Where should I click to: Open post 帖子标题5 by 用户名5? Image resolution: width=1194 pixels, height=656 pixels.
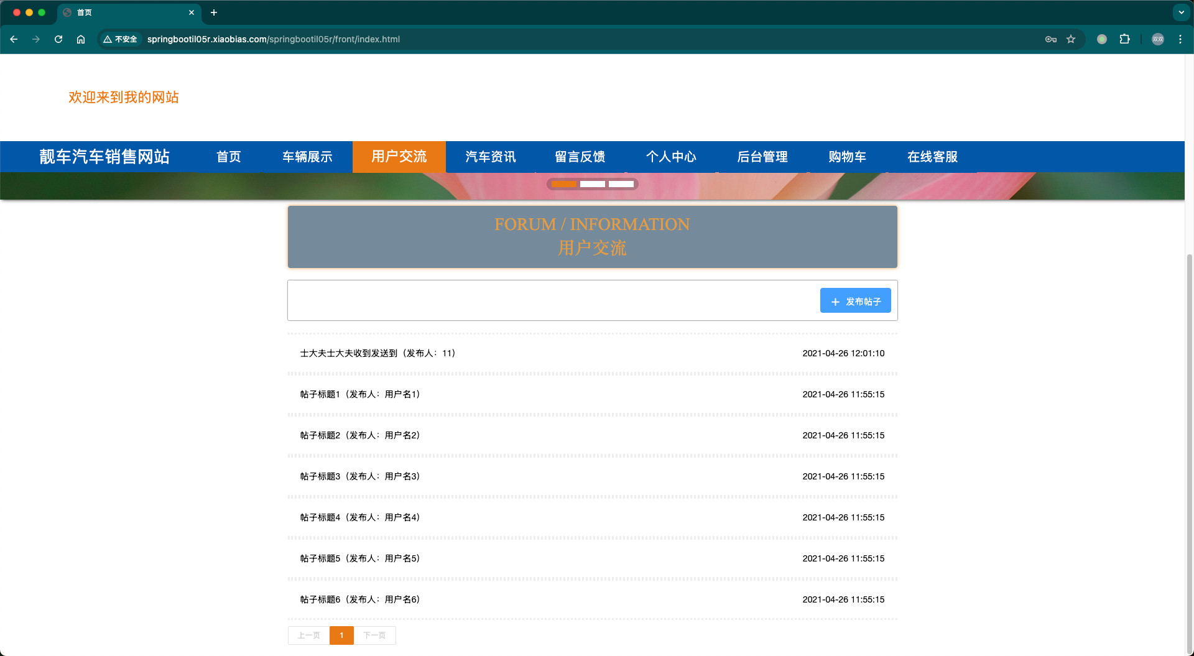pyautogui.click(x=592, y=558)
